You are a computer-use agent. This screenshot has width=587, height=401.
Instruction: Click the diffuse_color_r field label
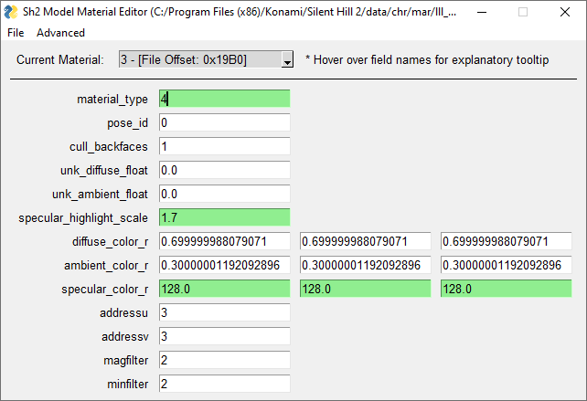[110, 242]
